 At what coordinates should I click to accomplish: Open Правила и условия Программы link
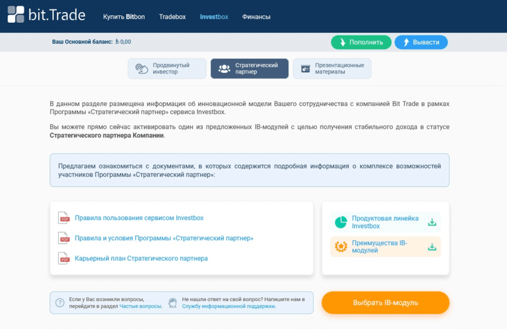(x=164, y=238)
